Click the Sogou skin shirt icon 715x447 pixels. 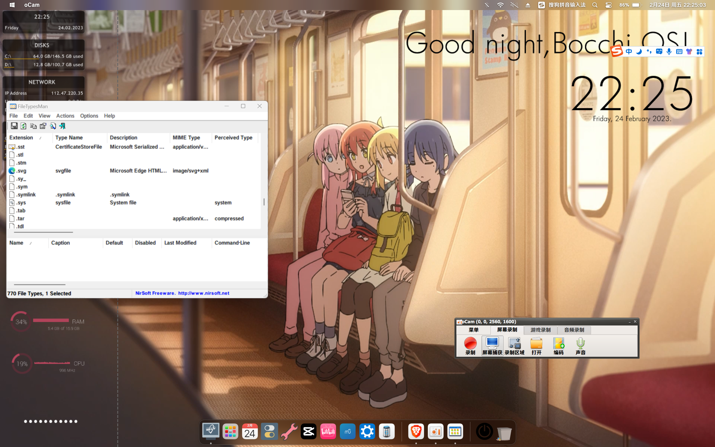[689, 52]
